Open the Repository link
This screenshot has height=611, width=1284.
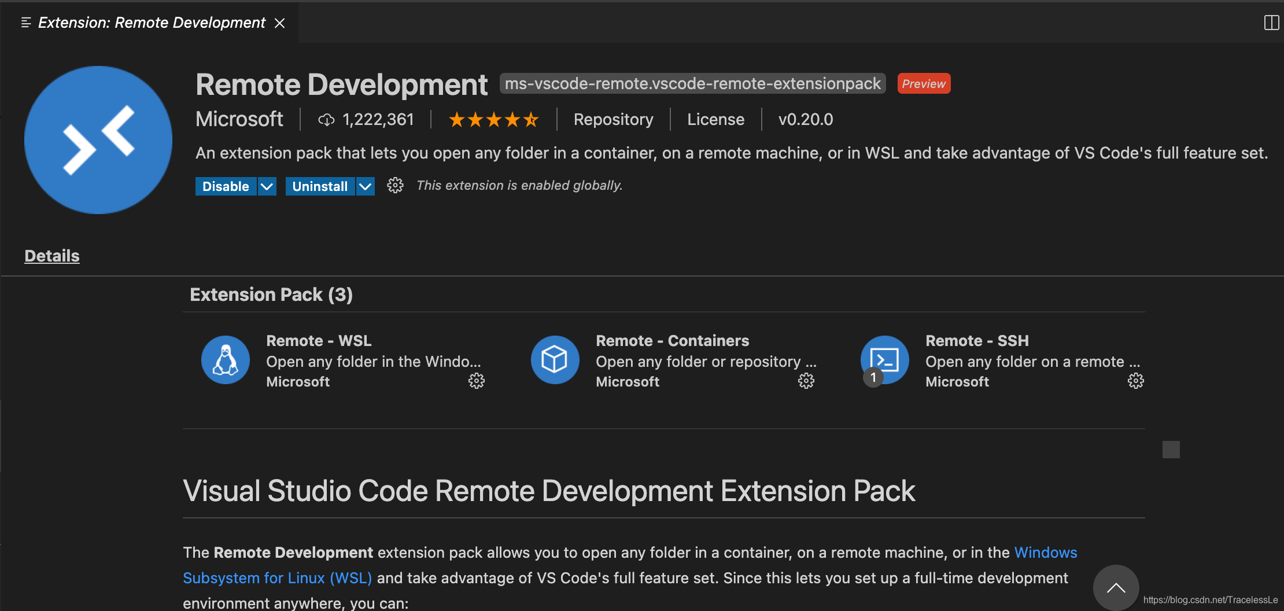pyautogui.click(x=613, y=119)
